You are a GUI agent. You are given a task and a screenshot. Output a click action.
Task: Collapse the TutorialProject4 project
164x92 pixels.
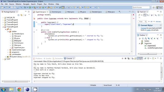(x=3, y=27)
